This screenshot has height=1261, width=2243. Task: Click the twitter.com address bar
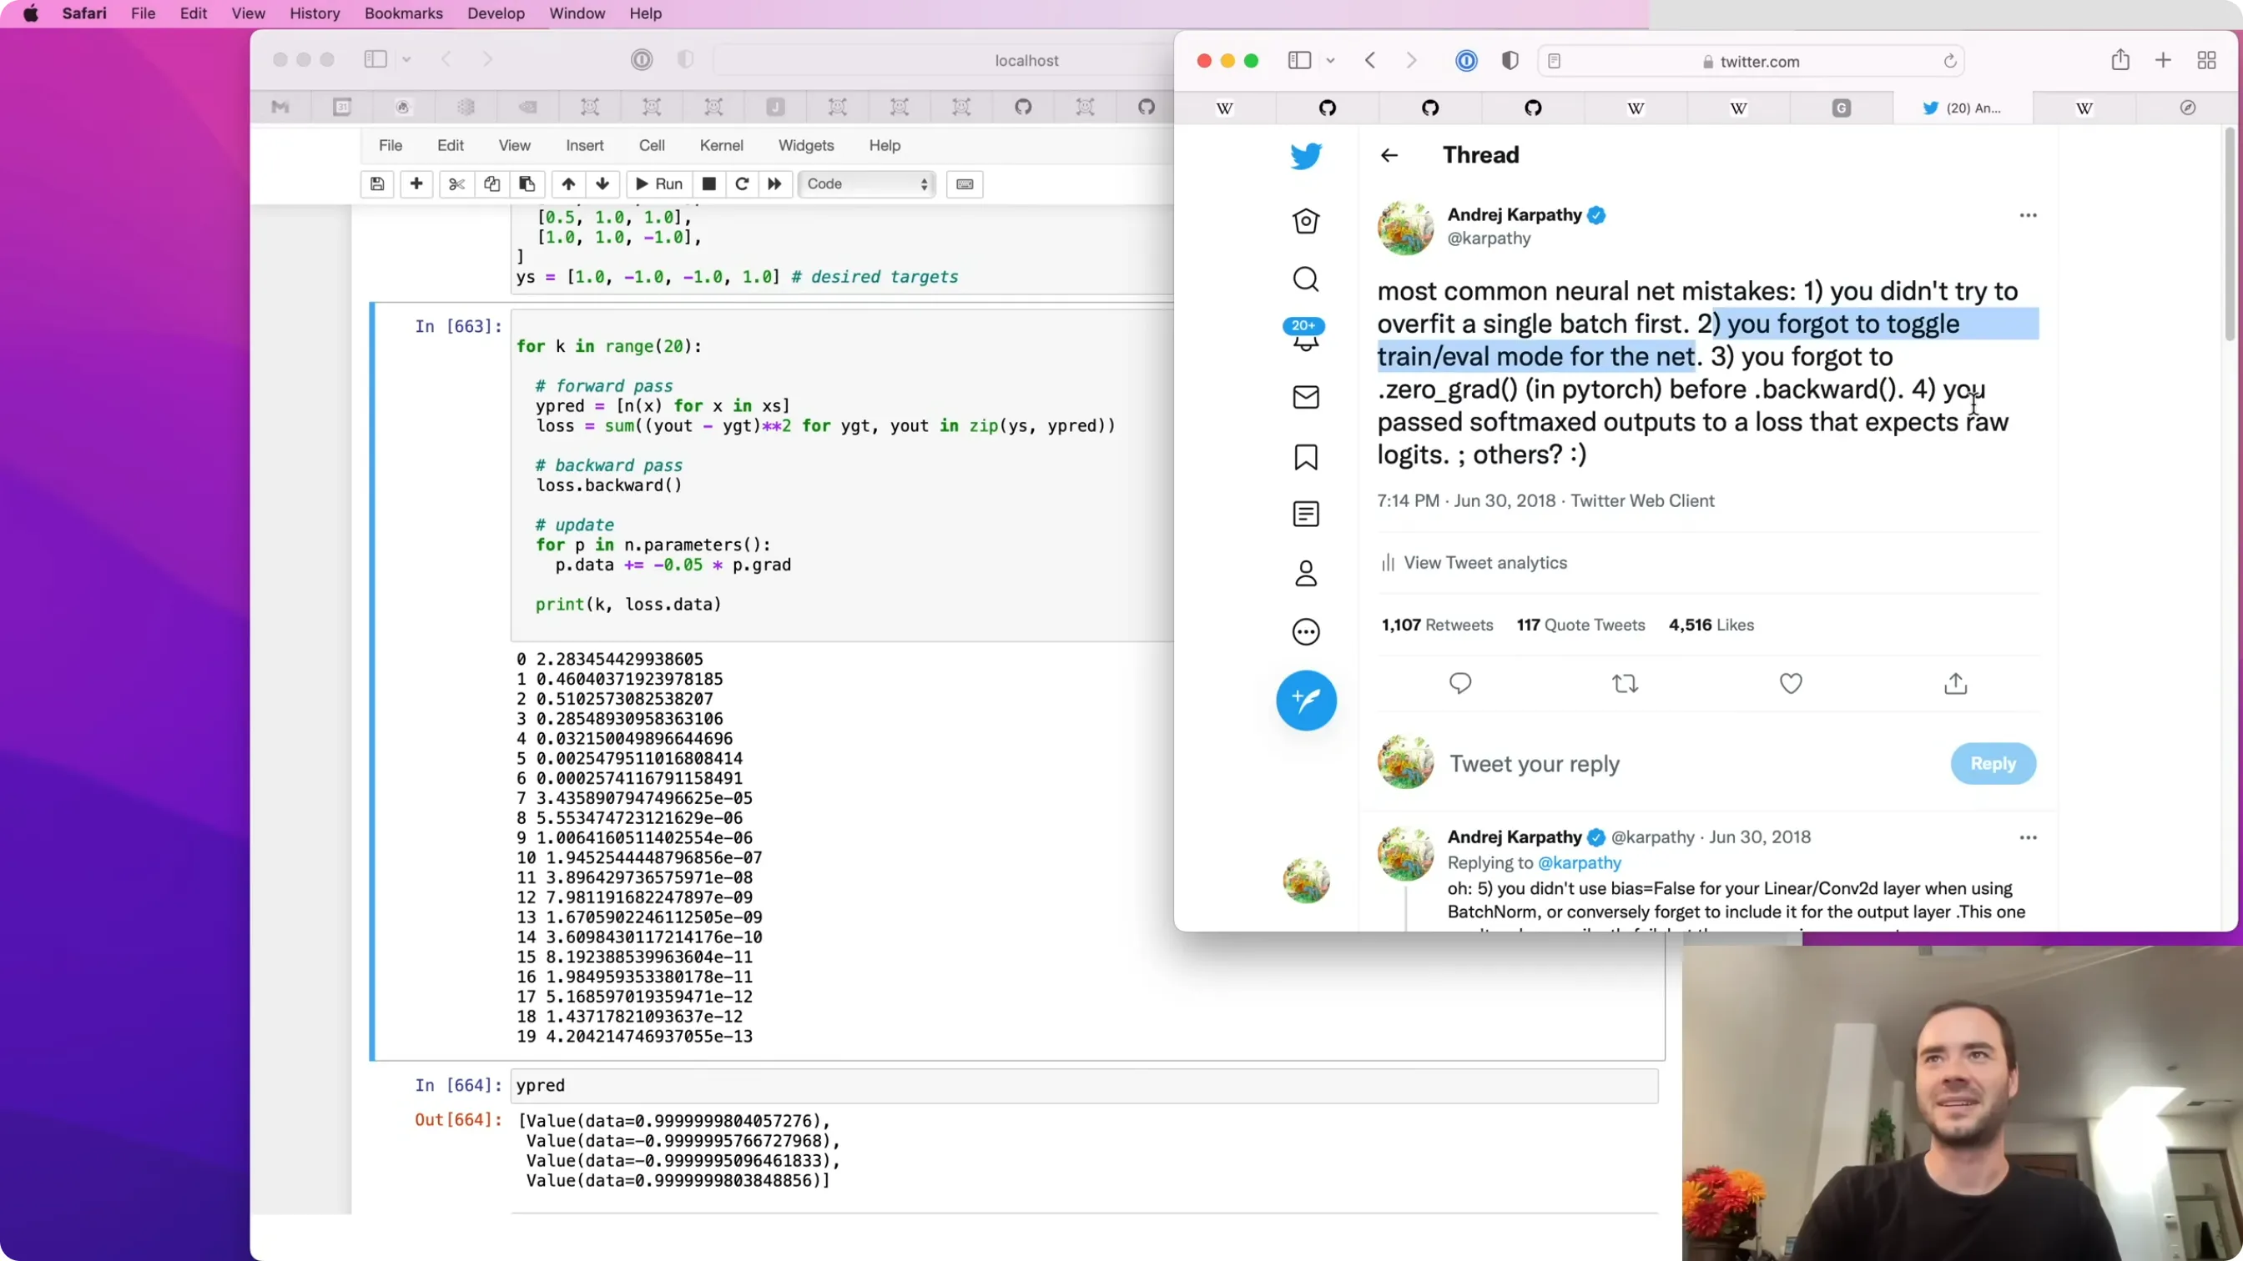(x=1751, y=61)
